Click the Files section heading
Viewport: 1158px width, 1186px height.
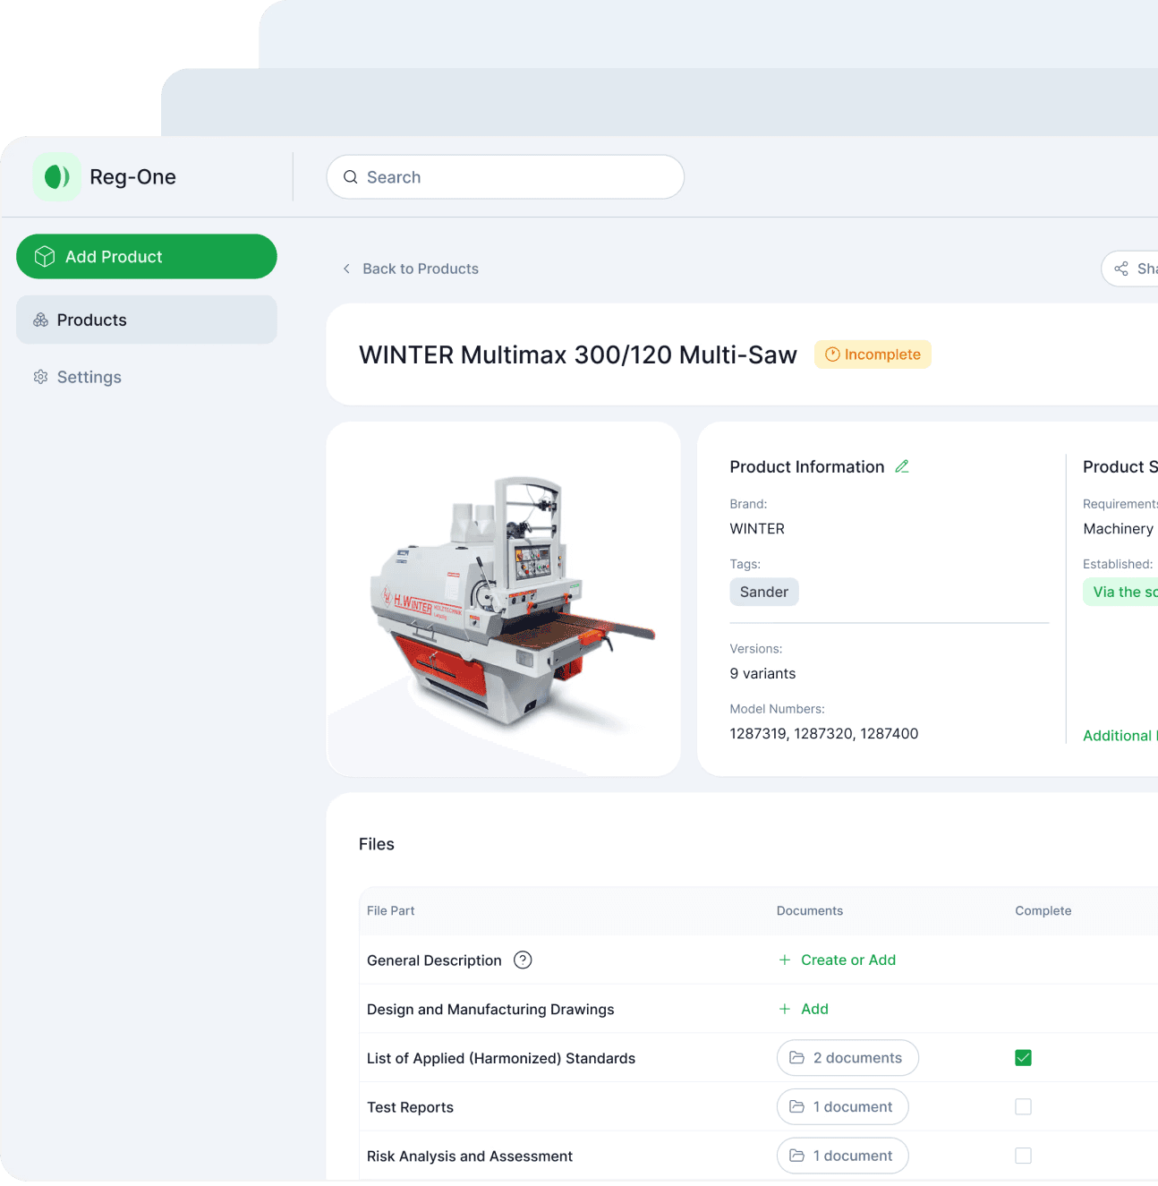coord(377,844)
